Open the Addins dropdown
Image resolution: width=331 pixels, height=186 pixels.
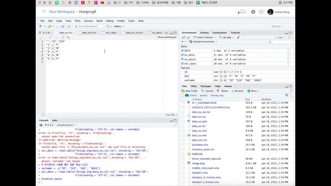(x=118, y=26)
